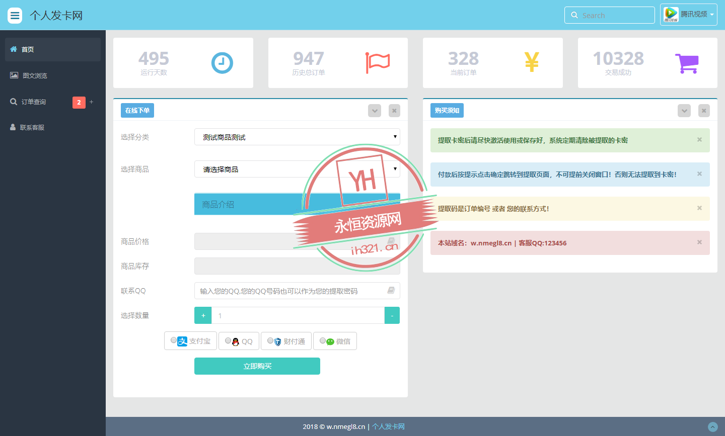Click the purple shopping cart icon
The width and height of the screenshot is (725, 436).
coord(686,63)
